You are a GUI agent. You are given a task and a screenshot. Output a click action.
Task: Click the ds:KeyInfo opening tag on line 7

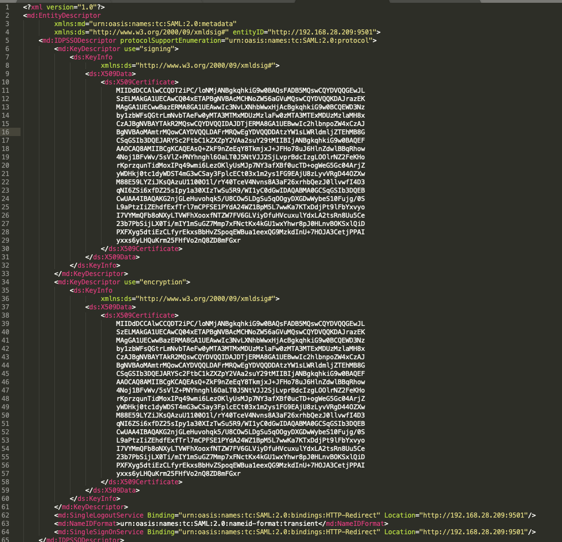(91, 57)
